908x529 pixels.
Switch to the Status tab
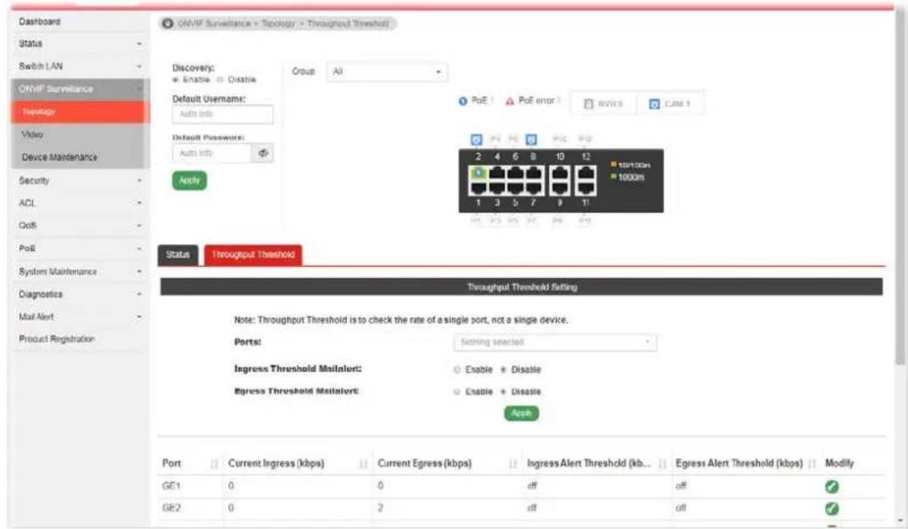(x=178, y=255)
